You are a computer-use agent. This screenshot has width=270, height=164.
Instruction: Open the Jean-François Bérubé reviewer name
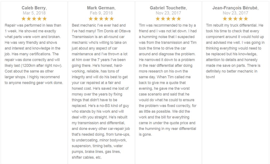(235, 8)
